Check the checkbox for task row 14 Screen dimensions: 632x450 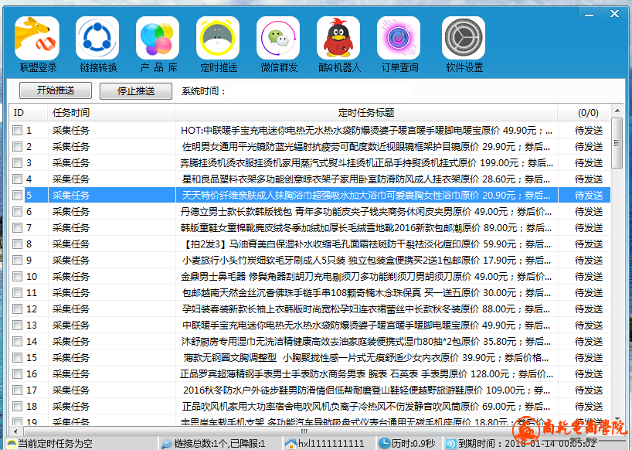17,342
